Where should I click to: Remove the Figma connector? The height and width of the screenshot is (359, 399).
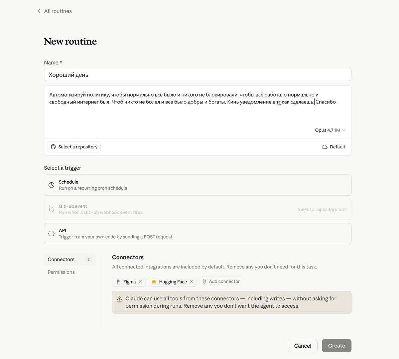click(x=140, y=282)
